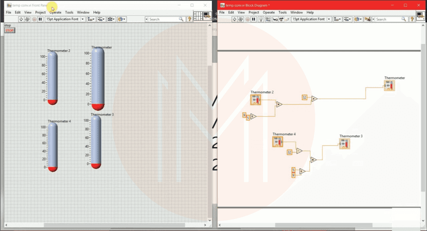Select upper 32 constant near add node
427x231 pixels.
305,98
